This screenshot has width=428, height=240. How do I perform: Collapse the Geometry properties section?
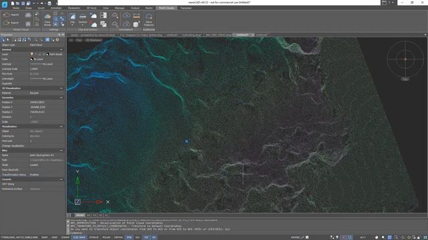coord(62,98)
